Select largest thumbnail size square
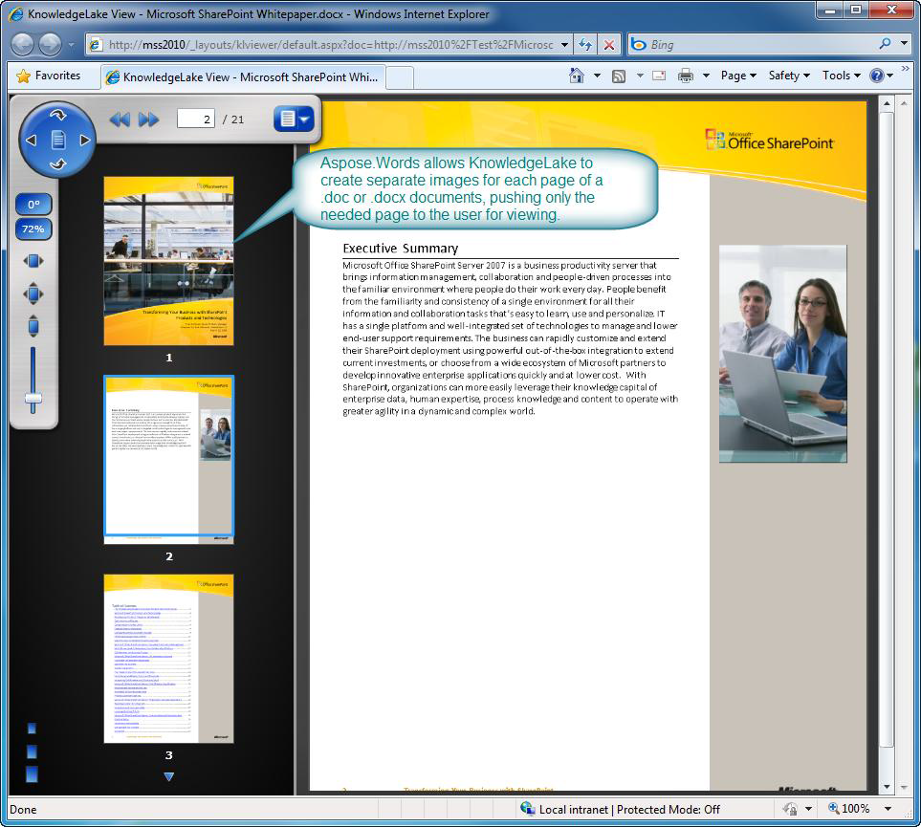 coord(32,774)
